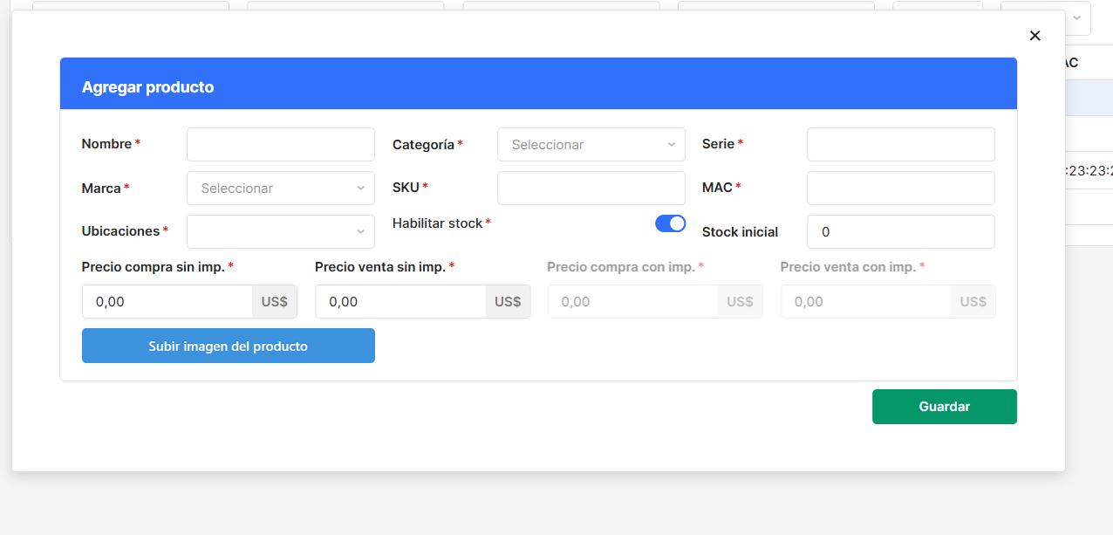
Task: Click the Nombre input field
Action: (281, 144)
